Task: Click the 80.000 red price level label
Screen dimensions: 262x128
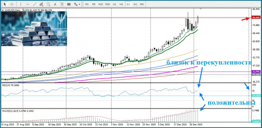Action: pyautogui.click(x=256, y=17)
